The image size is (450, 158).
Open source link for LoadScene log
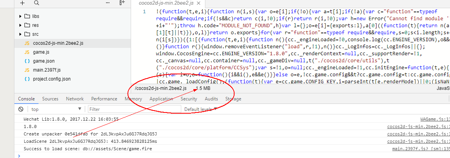[x=418, y=141]
